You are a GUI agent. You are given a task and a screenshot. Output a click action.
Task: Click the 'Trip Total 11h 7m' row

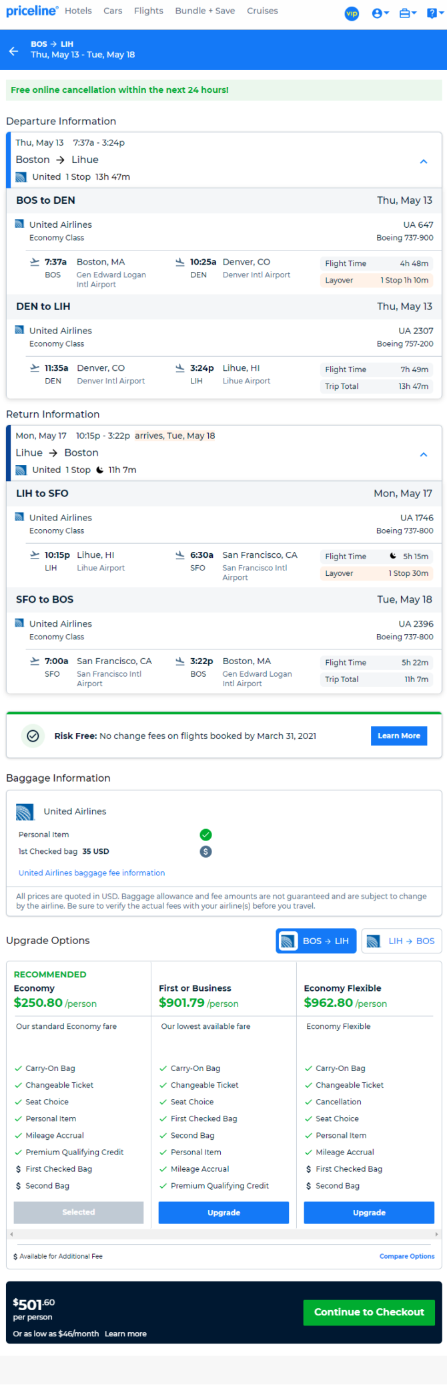(x=377, y=679)
